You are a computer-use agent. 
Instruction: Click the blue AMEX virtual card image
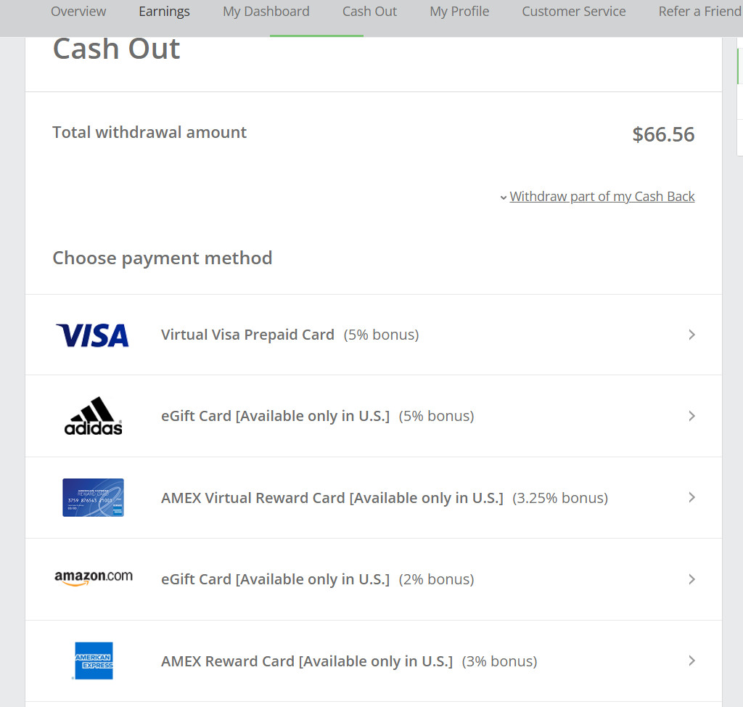click(x=93, y=497)
